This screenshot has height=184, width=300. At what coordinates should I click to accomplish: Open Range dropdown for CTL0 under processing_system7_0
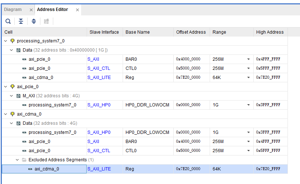[x=249, y=68]
